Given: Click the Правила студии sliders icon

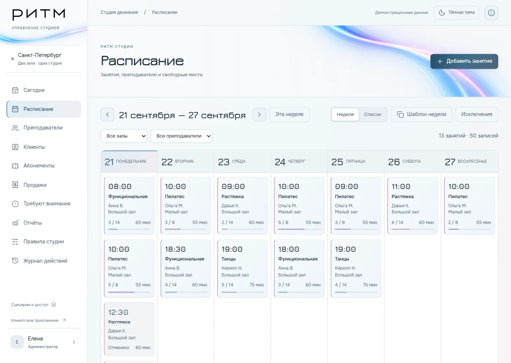Looking at the screenshot, I should [15, 242].
